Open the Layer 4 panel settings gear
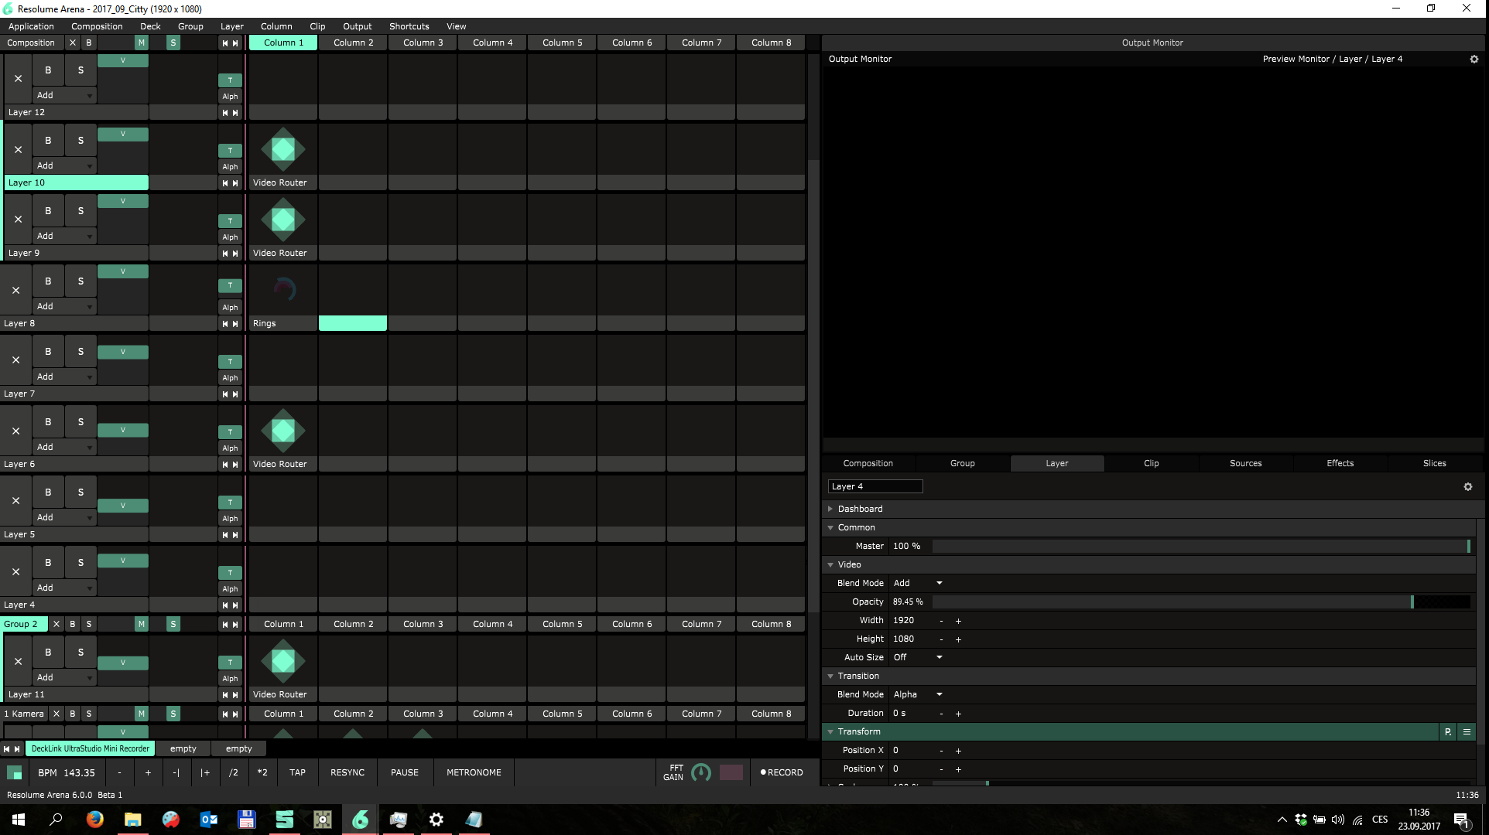This screenshot has width=1489, height=835. (x=1467, y=486)
